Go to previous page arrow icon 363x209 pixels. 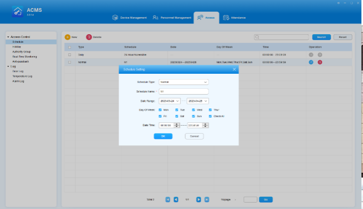176,199
